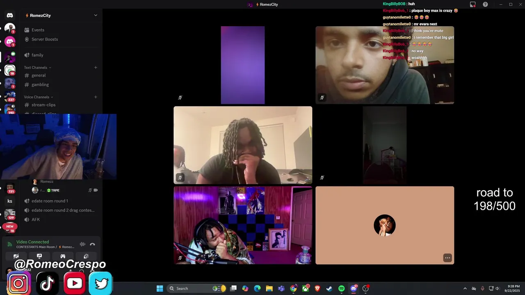525x295 pixels.
Task: Share your screen button in voice panel
Action: click(x=39, y=256)
